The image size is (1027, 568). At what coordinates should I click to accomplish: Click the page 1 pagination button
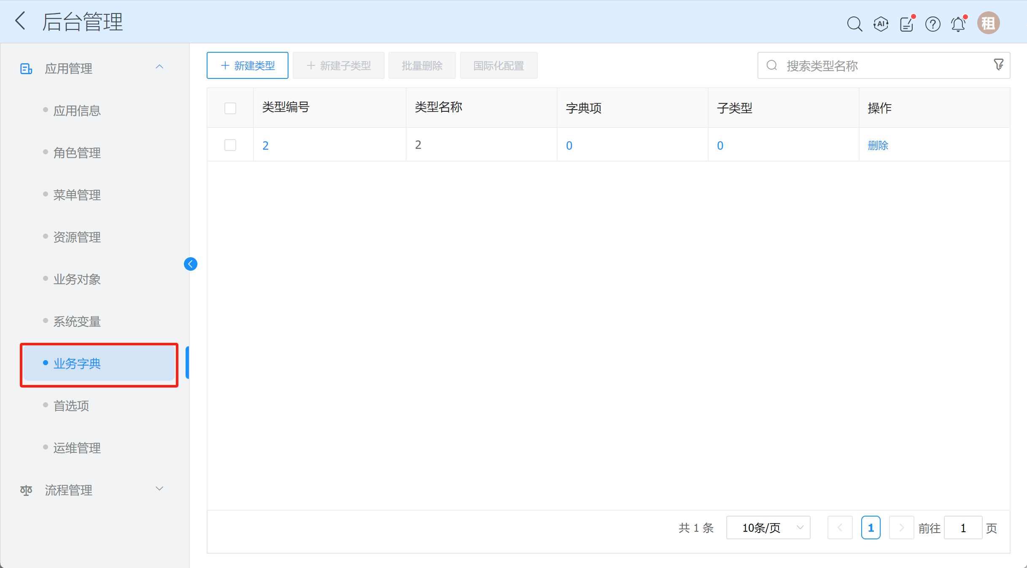pyautogui.click(x=871, y=528)
